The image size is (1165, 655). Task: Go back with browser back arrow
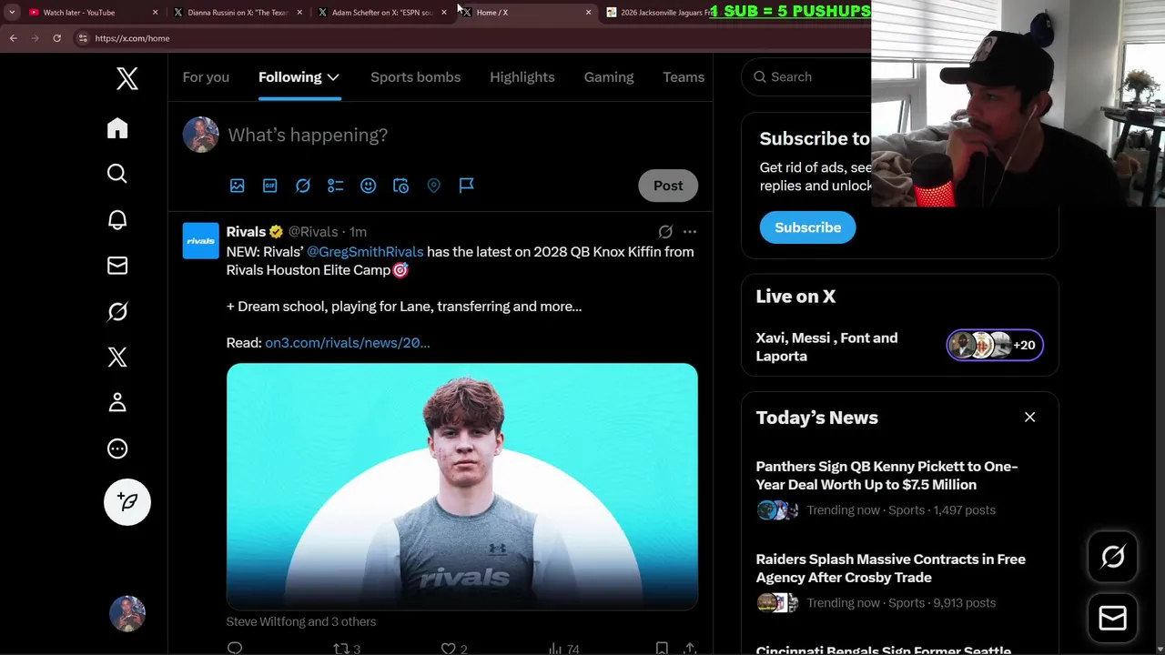14,38
